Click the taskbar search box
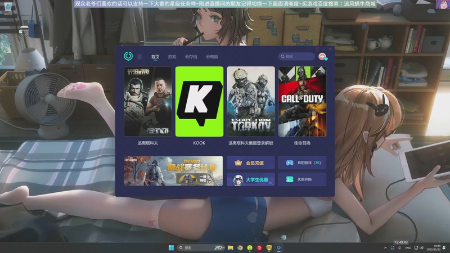Viewport: 450px width, 253px height. pyautogui.click(x=201, y=247)
